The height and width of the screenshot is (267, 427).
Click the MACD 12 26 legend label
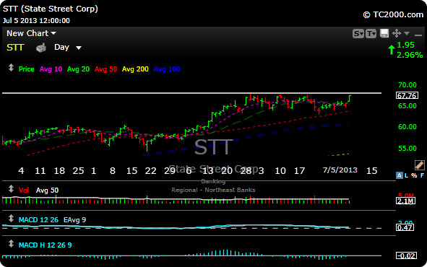pos(38,219)
